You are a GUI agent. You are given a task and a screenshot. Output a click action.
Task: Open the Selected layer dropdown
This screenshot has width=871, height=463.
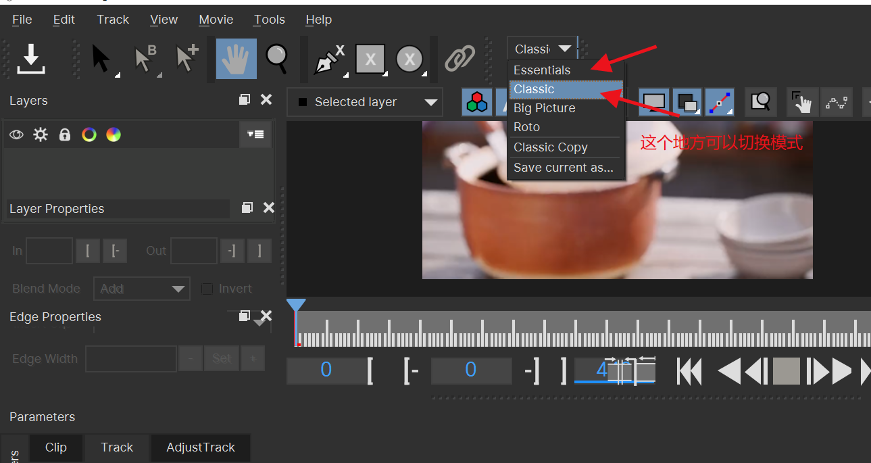365,102
